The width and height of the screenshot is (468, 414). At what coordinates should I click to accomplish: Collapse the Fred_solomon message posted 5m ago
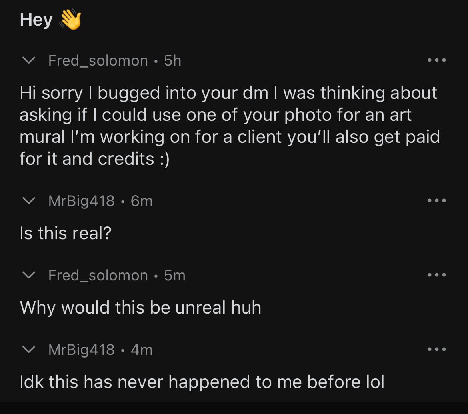28,275
